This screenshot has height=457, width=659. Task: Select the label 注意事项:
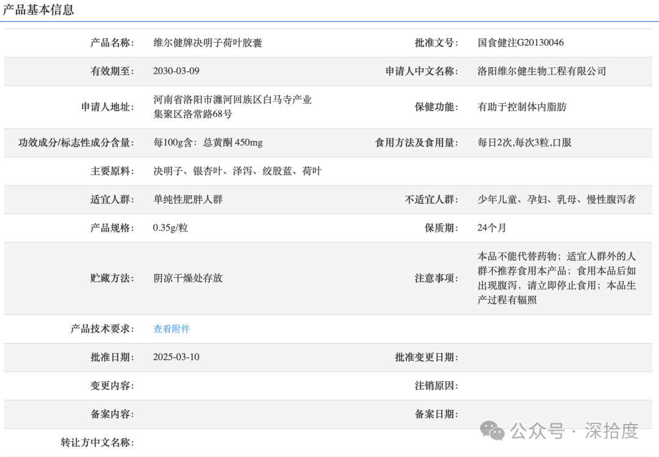pyautogui.click(x=436, y=278)
